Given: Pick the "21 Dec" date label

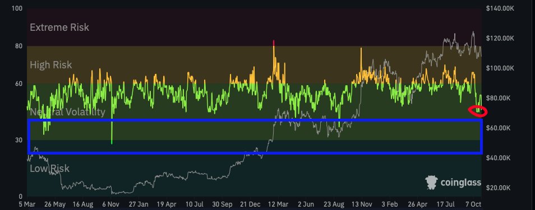Looking at the screenshot, I should (250, 204).
